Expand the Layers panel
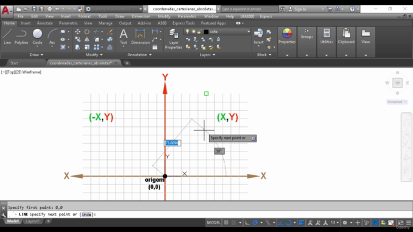 point(207,55)
